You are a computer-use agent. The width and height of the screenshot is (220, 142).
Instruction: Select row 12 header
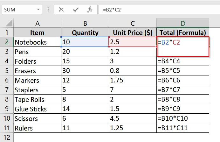[x=7, y=137]
